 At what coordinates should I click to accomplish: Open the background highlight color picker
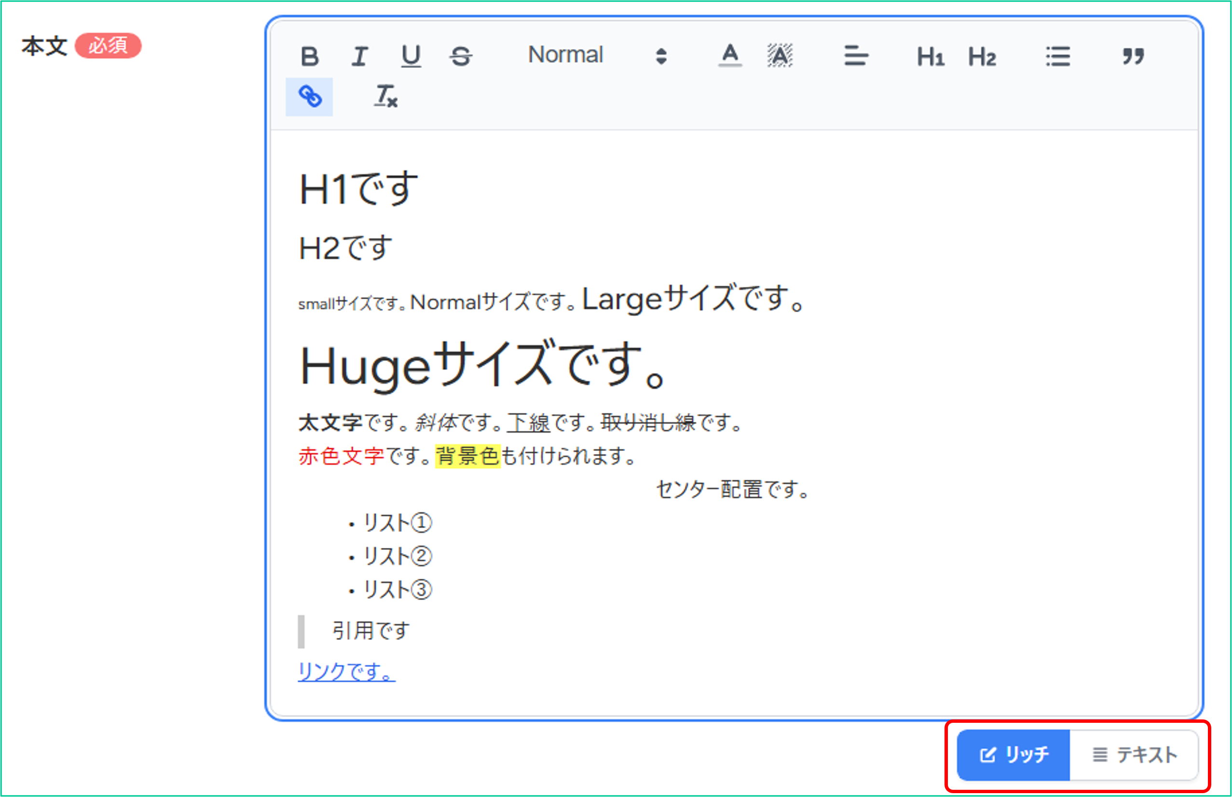click(x=780, y=56)
